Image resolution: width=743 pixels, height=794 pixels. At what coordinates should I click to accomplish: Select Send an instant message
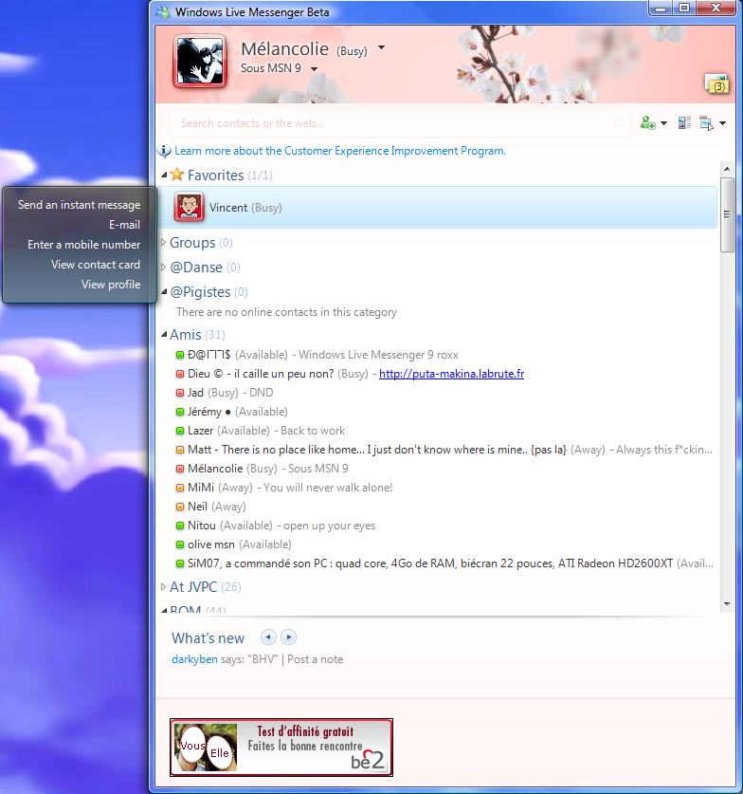pos(80,205)
